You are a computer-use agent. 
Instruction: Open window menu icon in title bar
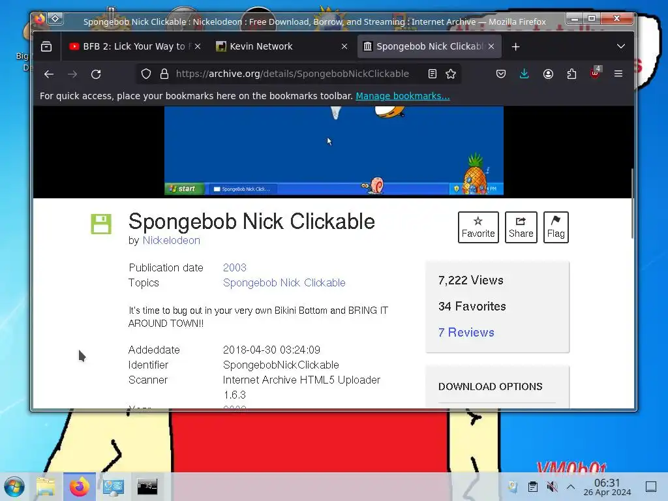[x=55, y=18]
